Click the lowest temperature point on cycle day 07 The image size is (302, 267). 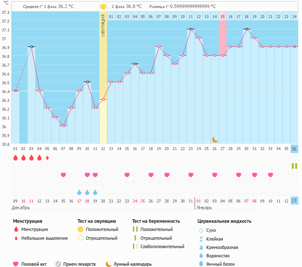63,126
